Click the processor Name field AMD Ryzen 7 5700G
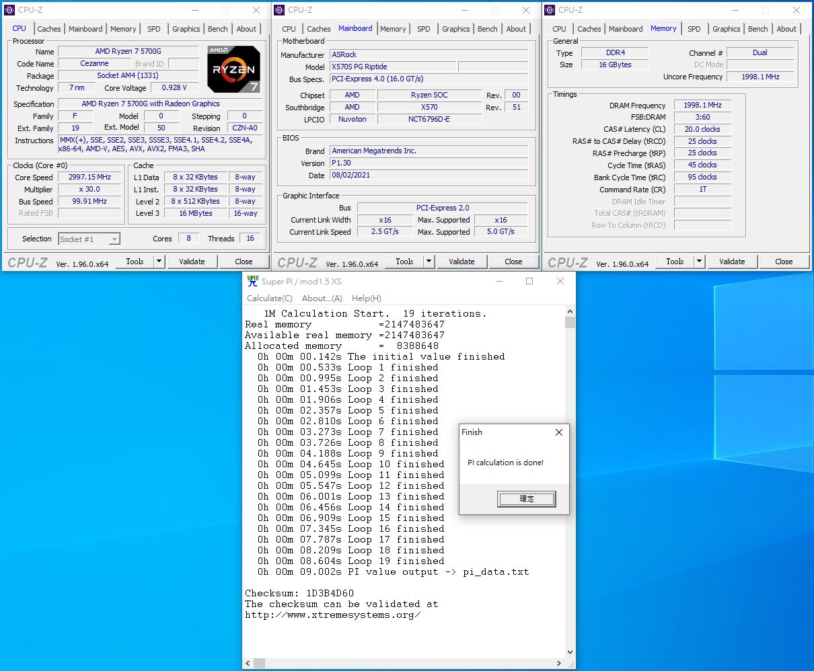814x671 pixels. pos(128,52)
